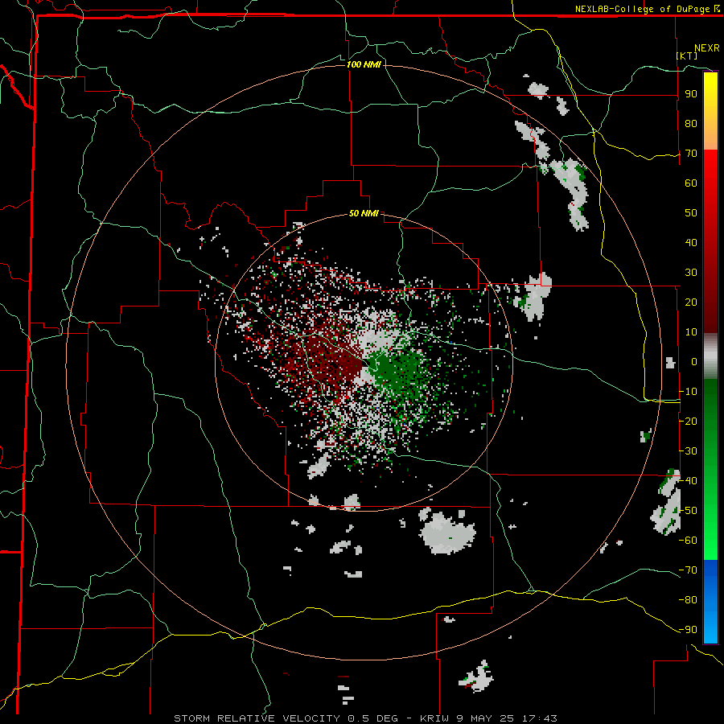Click the 30 knot scale label

click(691, 273)
